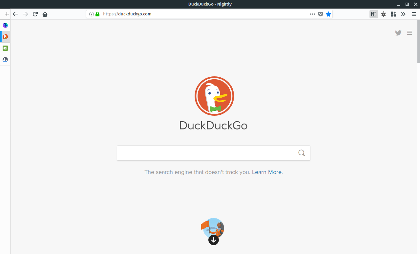Switch to the green openSUSE tab
420x254 pixels.
click(5, 48)
